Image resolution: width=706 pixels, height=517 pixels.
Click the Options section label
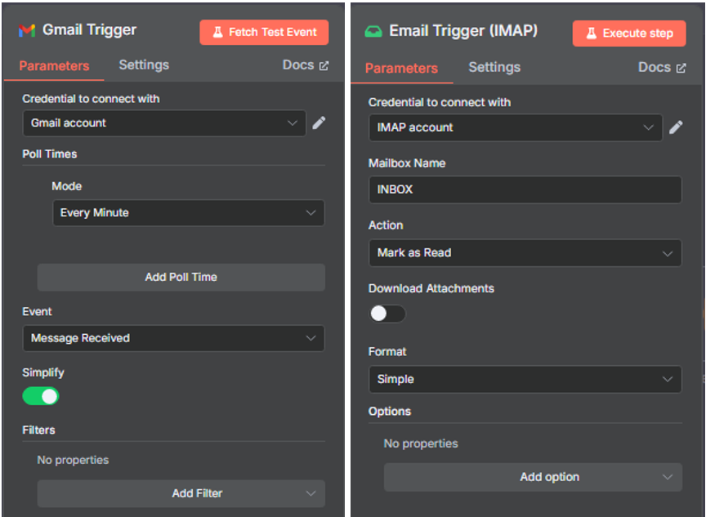pyautogui.click(x=390, y=412)
